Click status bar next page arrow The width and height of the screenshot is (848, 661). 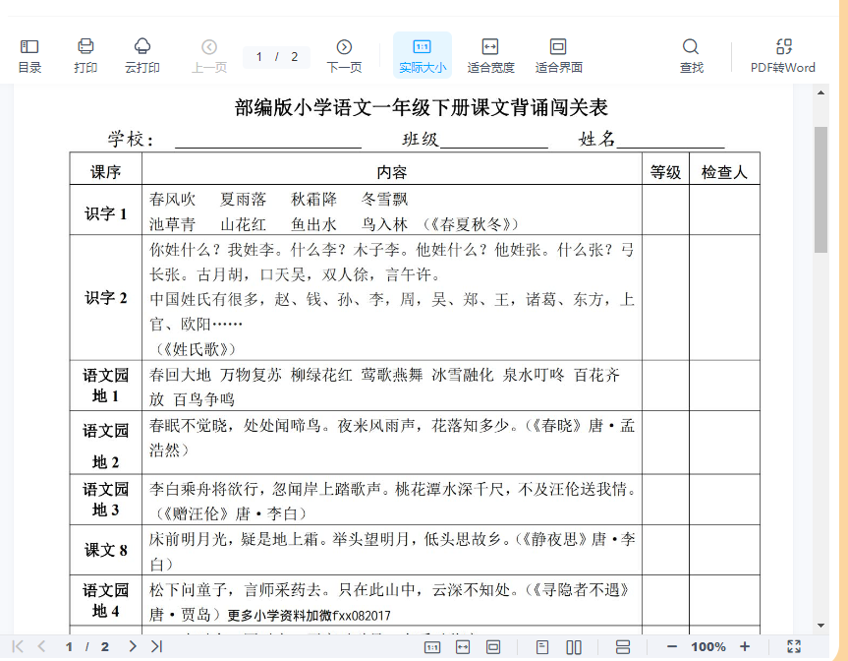133,646
